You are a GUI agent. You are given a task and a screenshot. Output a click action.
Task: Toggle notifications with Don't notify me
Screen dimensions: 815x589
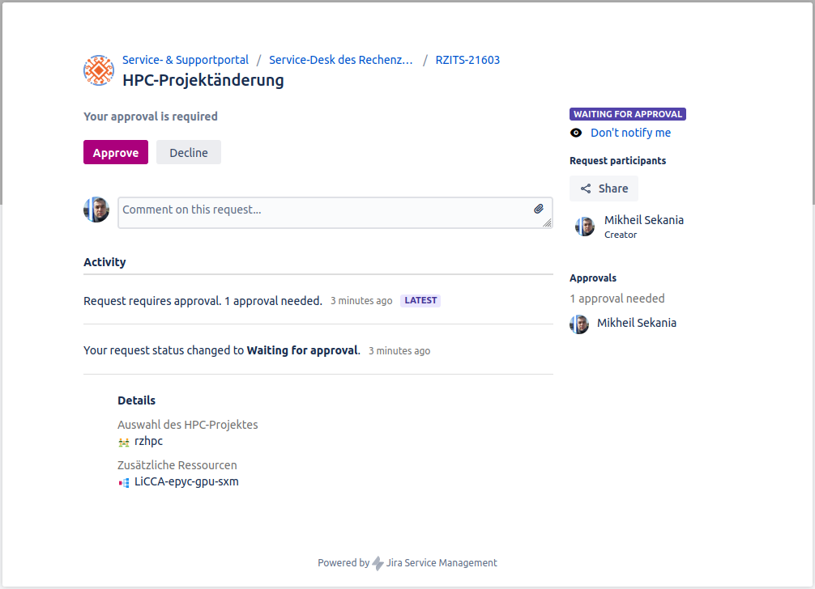coord(630,133)
